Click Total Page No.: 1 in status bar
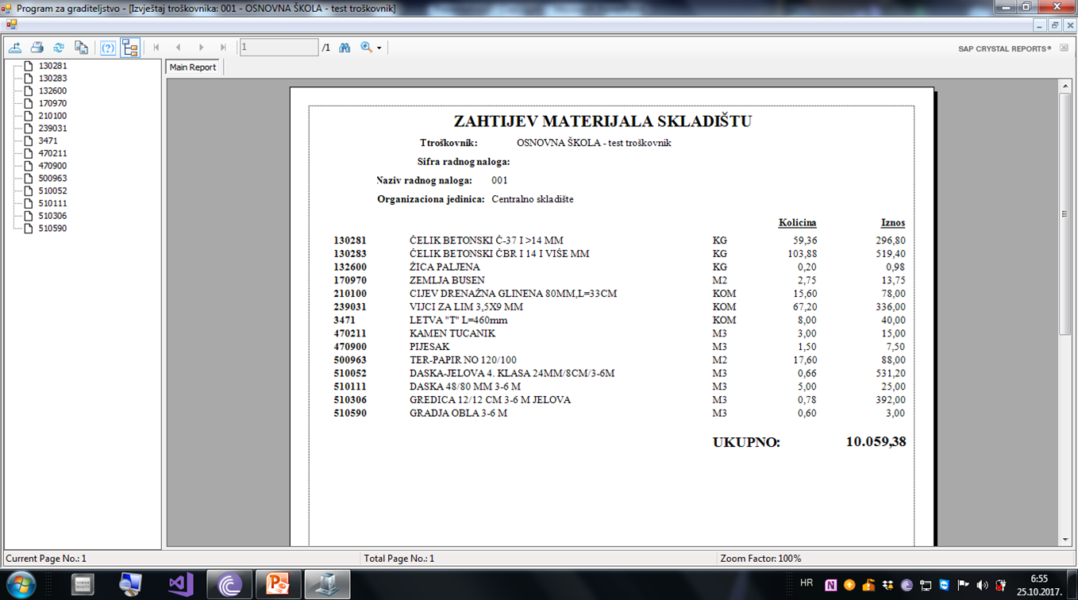Screen dimensions: 1078x600 click(x=399, y=559)
